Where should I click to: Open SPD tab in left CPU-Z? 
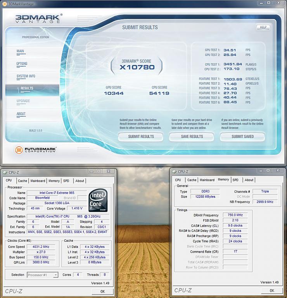click(x=66, y=181)
